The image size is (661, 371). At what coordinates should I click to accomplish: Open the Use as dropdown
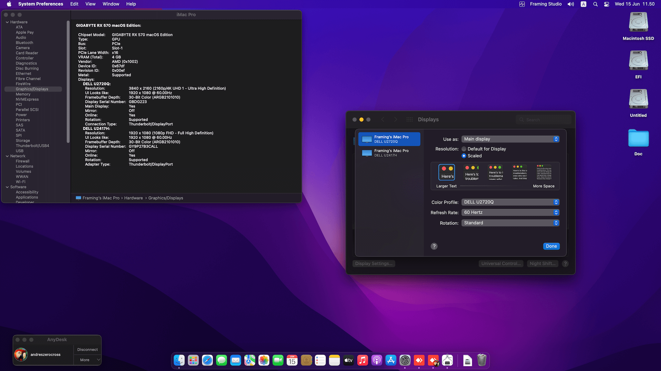510,139
